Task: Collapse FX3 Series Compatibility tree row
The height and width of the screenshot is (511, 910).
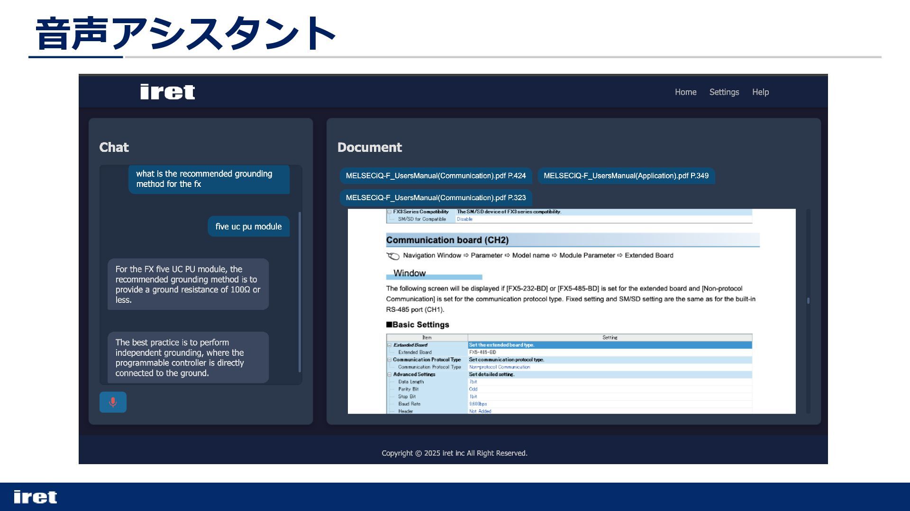Action: [x=390, y=212]
